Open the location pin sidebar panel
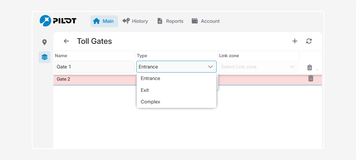Viewport: 356px width, 160px height. click(x=44, y=42)
